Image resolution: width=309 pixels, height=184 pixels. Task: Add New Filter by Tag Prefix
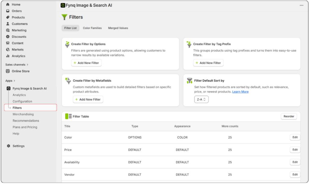point(208,63)
